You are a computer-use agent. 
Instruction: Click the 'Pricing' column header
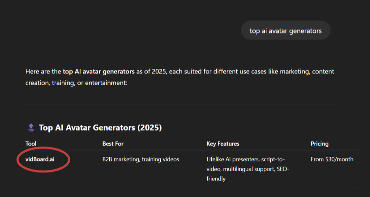(320, 144)
